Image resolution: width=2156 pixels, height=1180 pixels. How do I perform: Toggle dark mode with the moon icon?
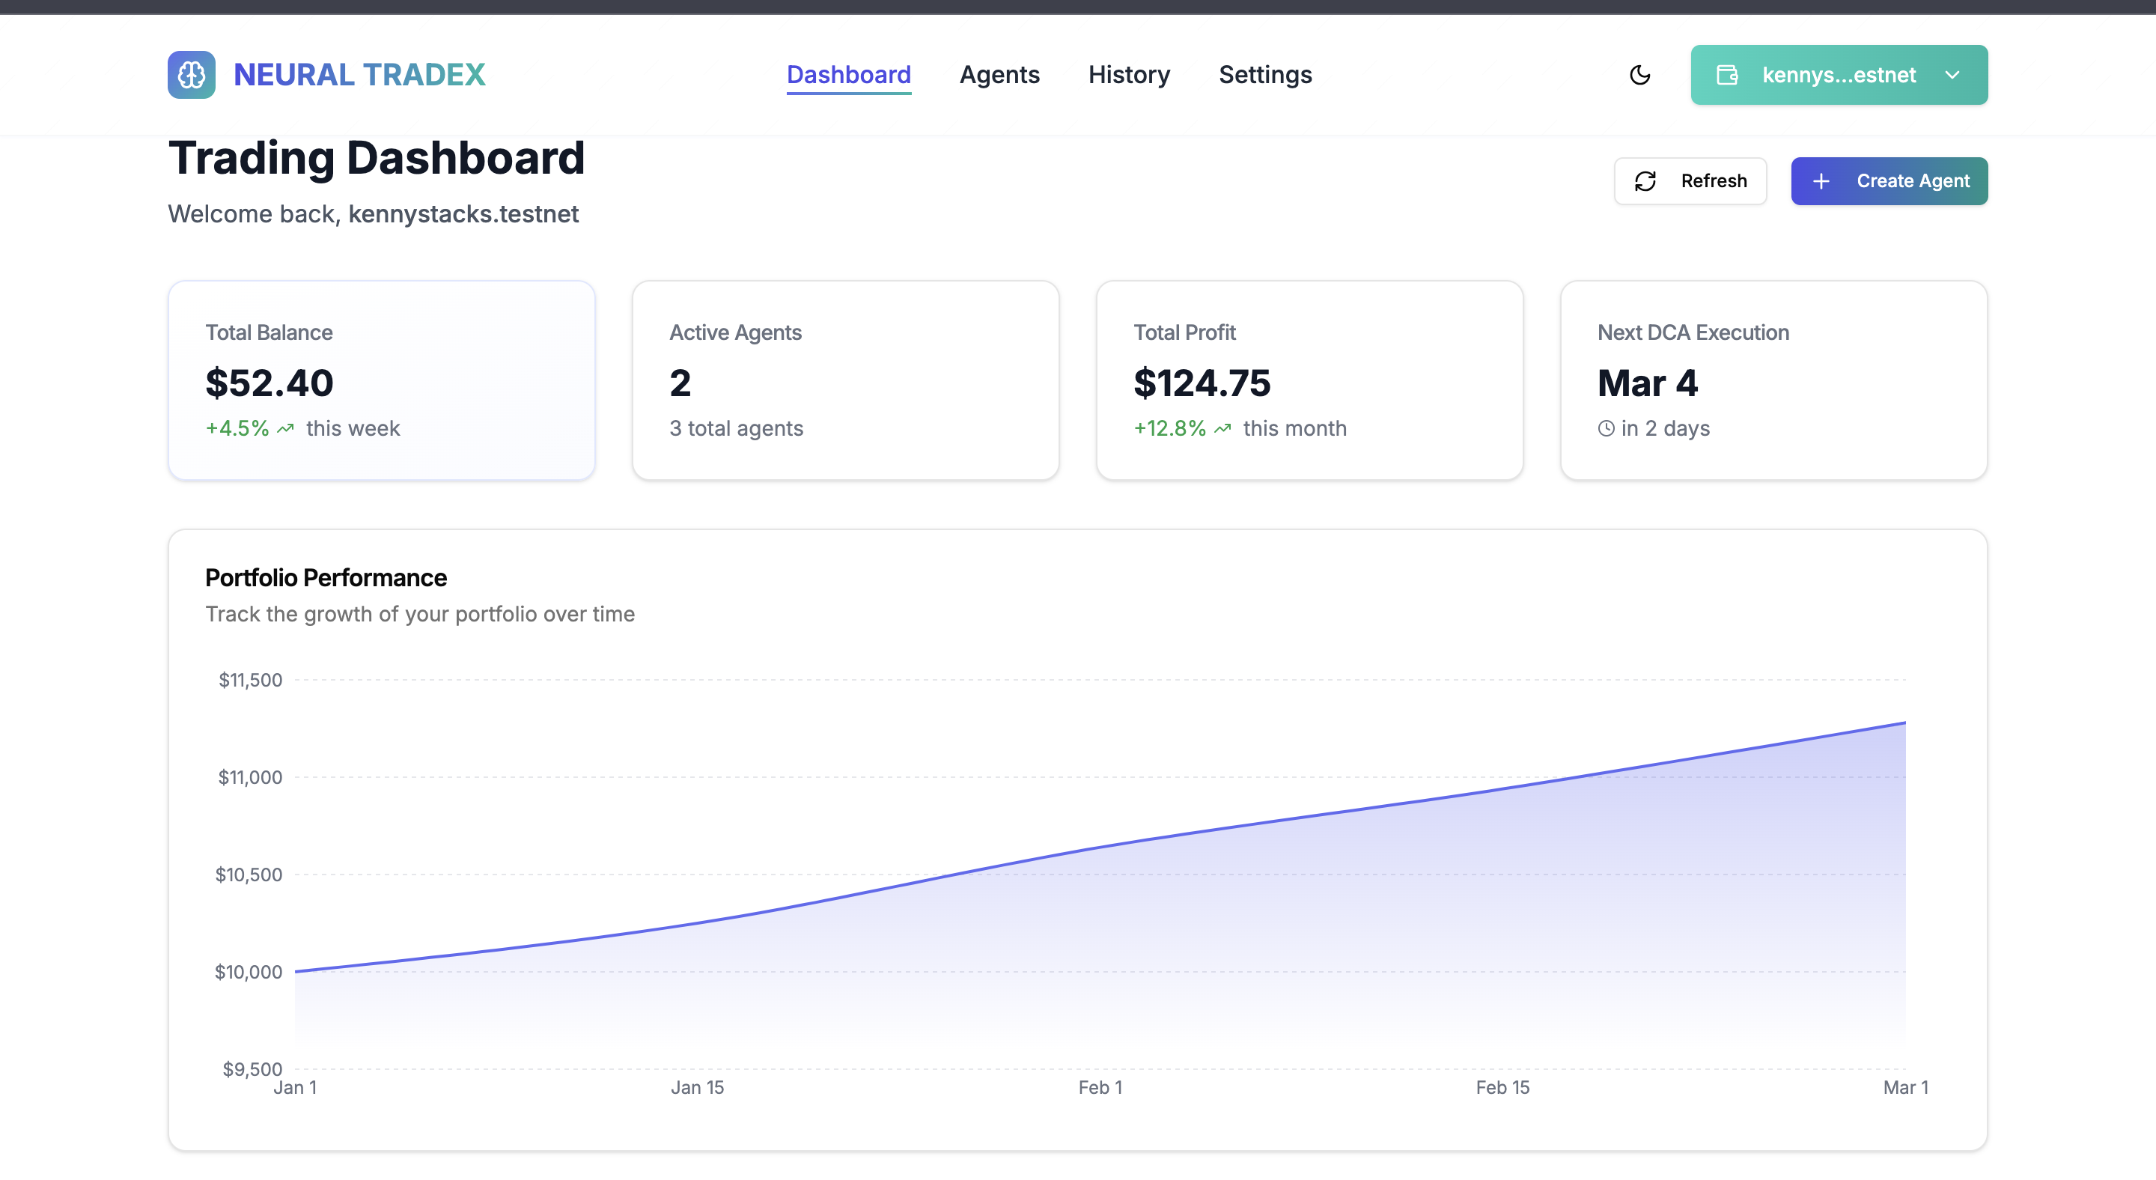click(1639, 74)
